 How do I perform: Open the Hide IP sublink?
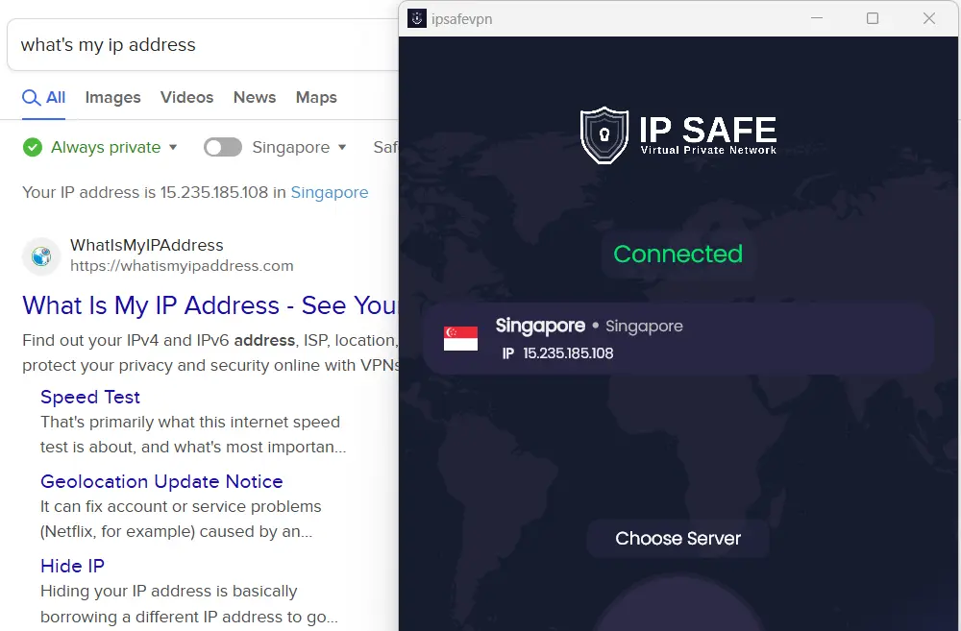click(72, 566)
